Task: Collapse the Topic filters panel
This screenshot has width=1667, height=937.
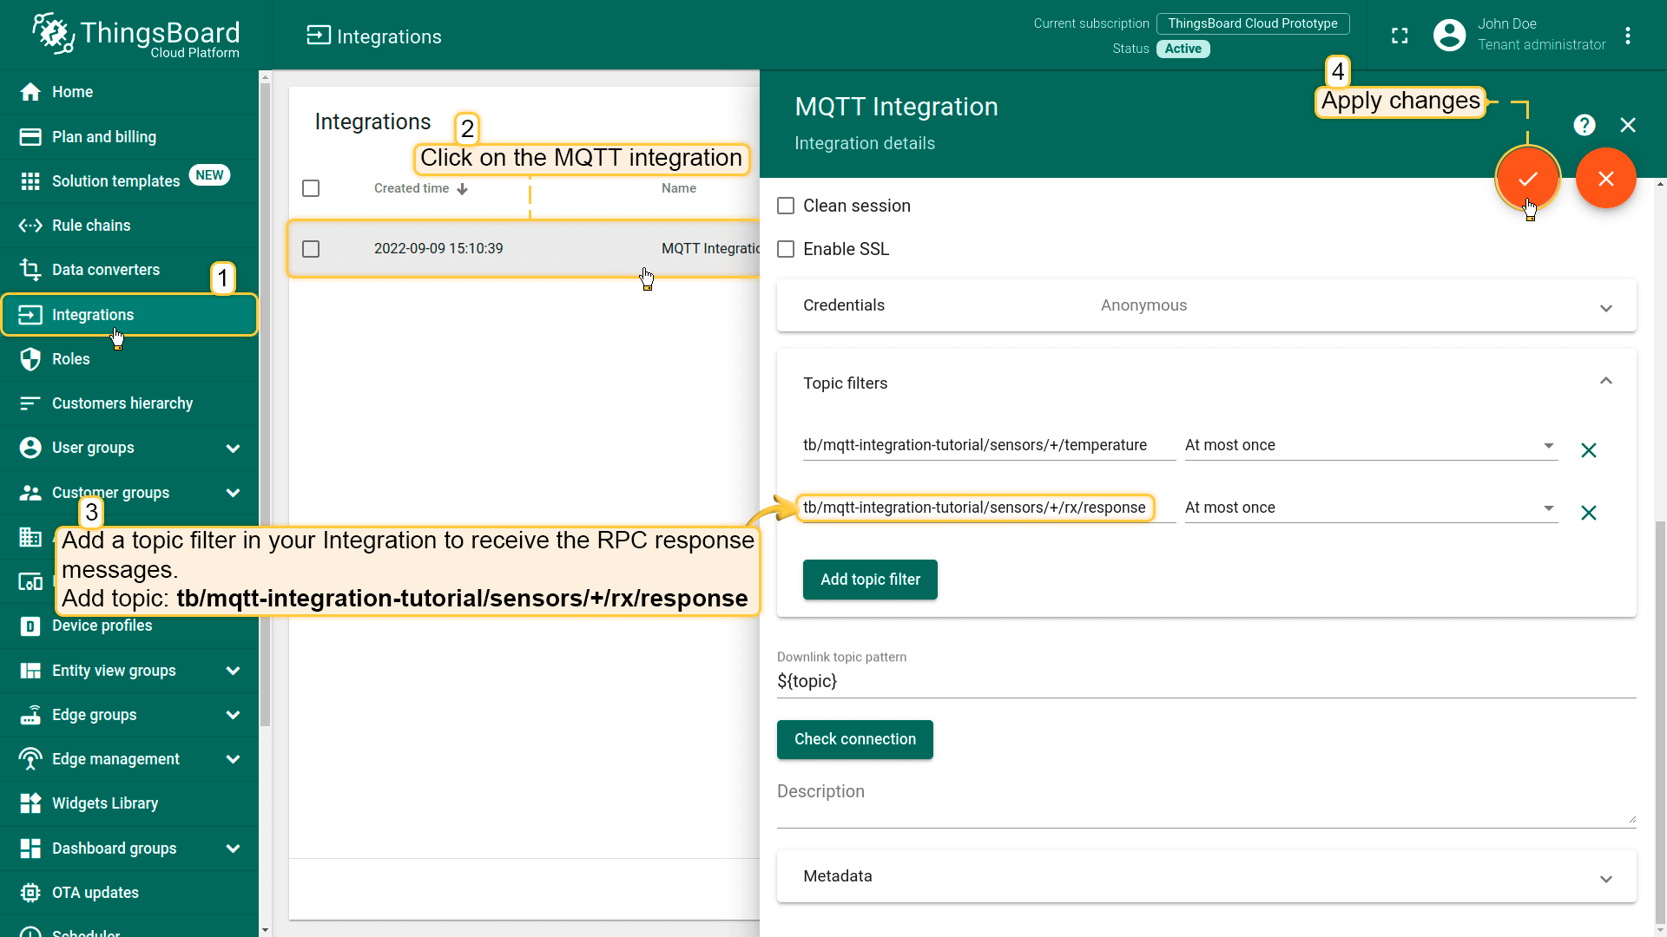Action: tap(1605, 382)
